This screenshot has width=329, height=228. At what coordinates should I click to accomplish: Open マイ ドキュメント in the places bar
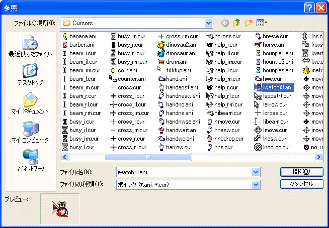30,103
